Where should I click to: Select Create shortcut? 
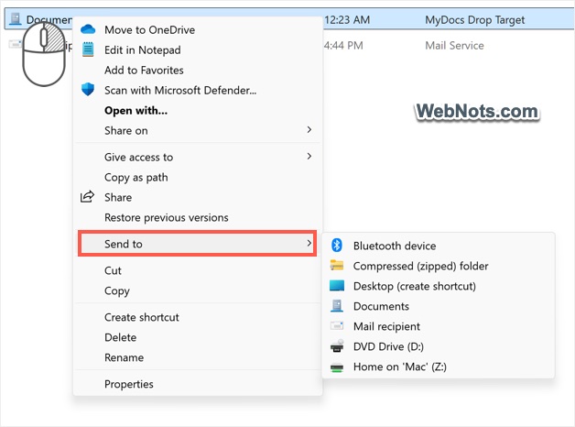pyautogui.click(x=198, y=317)
